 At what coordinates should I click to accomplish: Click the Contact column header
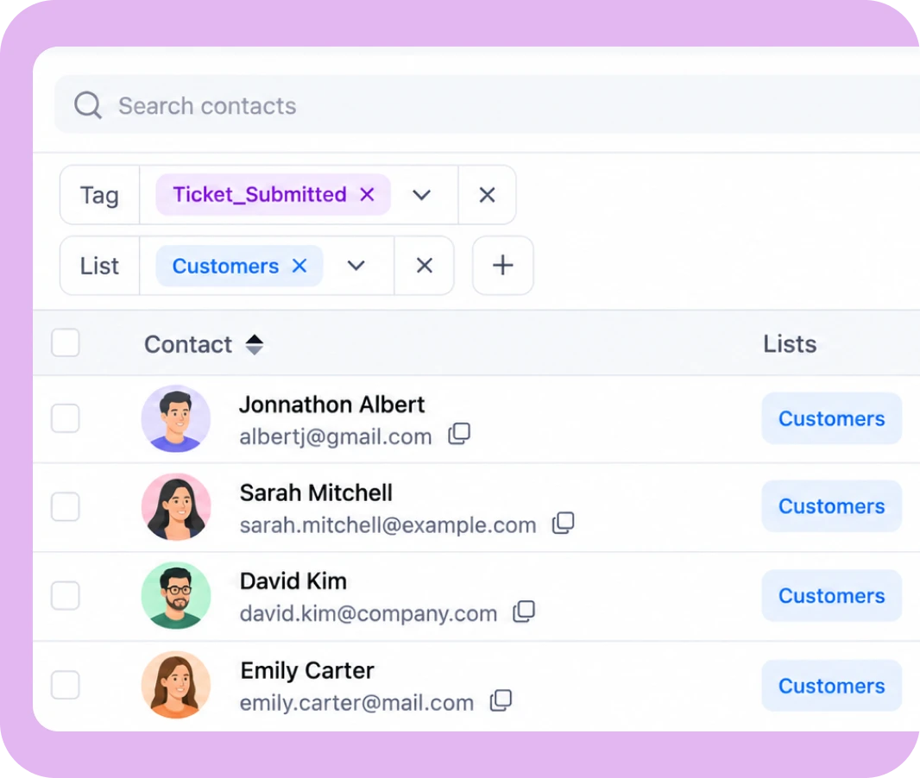(x=188, y=344)
